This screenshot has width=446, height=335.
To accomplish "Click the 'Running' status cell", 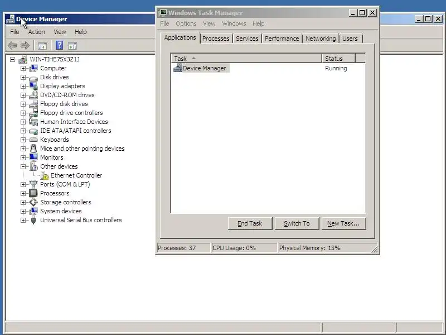I will (336, 68).
